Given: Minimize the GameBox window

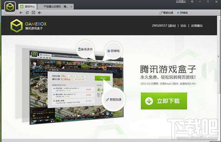Looking at the screenshot, I should (200, 2).
